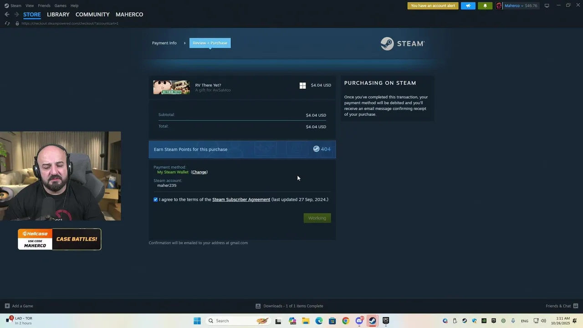Screen dimensions: 583x328
Task: Click the RV There Yet? game thumbnail
Action: (x=172, y=87)
